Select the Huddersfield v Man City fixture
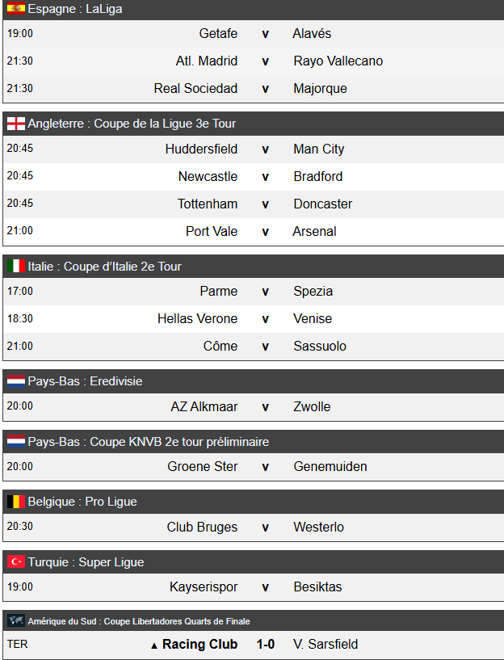504x660 pixels. (265, 149)
